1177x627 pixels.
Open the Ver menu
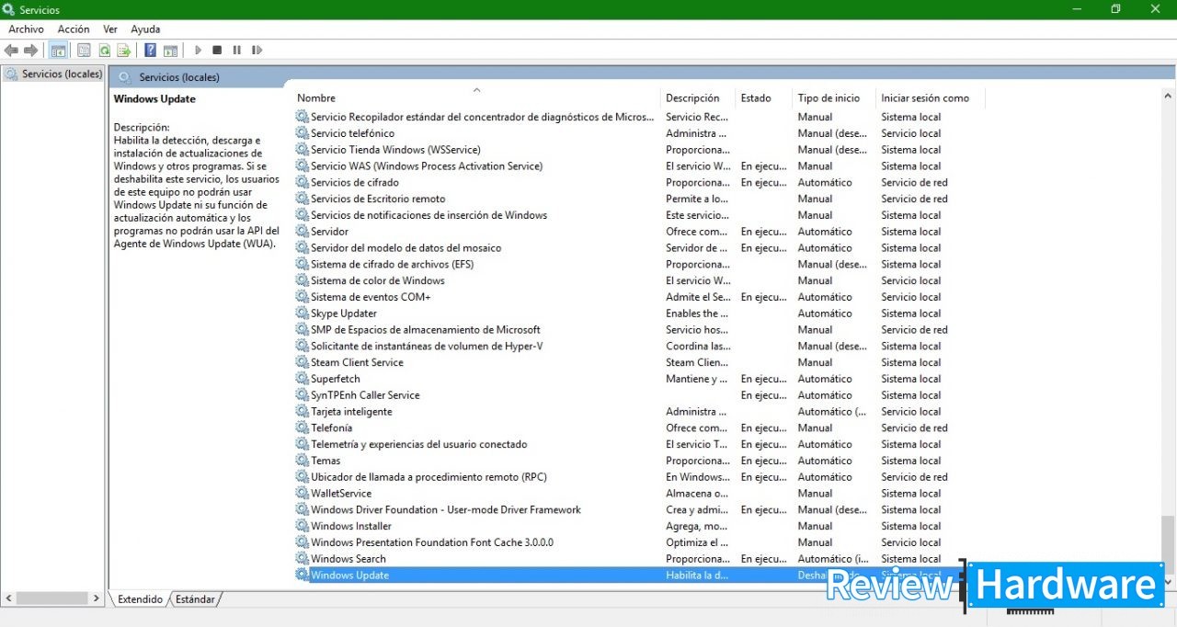pos(110,29)
